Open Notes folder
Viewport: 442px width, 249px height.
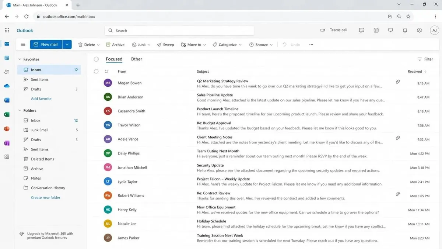pyautogui.click(x=49, y=178)
